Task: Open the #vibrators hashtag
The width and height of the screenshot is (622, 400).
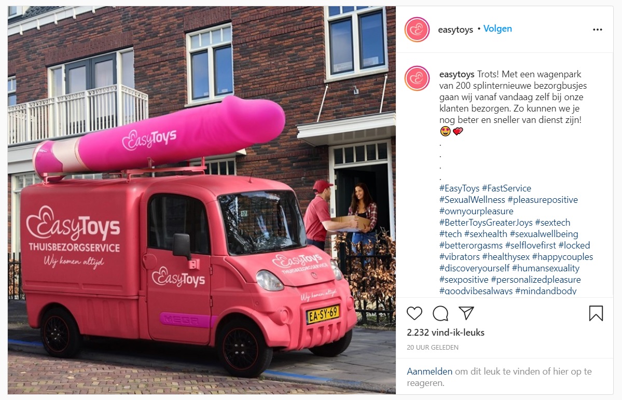Action: (x=459, y=257)
